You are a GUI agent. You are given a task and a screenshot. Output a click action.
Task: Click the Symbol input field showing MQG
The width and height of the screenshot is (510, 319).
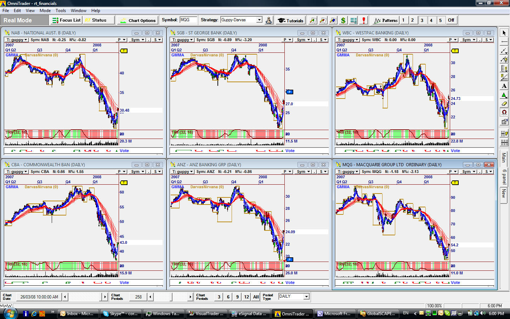coord(188,20)
